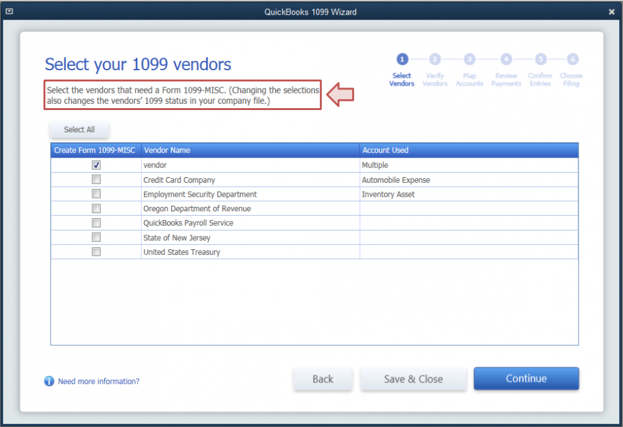Screen dimensions: 623x427
Task: Click step 3 Map Accounts circle
Action: pos(469,59)
